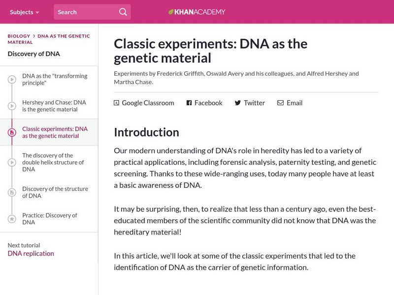Screen dimensions: 394x295
Task: Click the Twitter bird icon
Action: tap(238, 103)
